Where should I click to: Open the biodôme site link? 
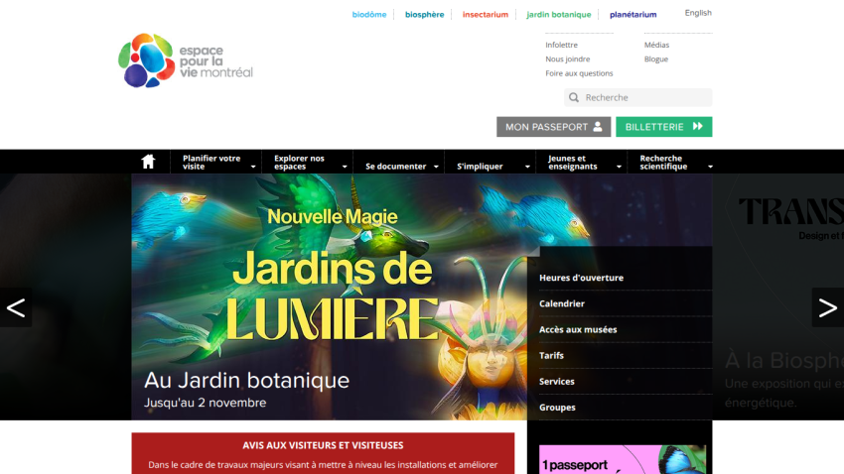click(x=369, y=15)
